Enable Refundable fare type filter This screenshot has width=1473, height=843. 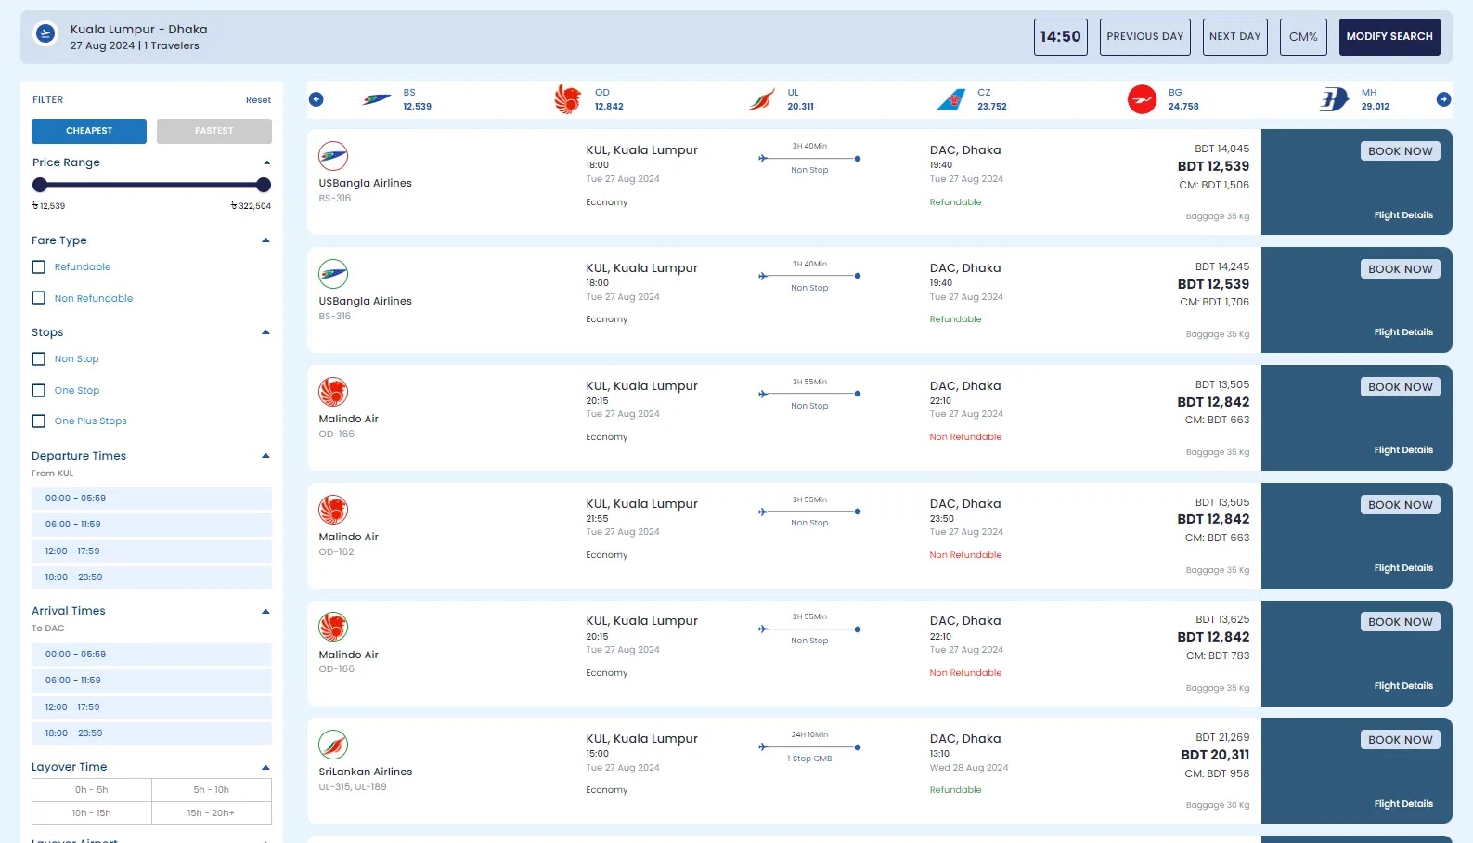tap(39, 267)
